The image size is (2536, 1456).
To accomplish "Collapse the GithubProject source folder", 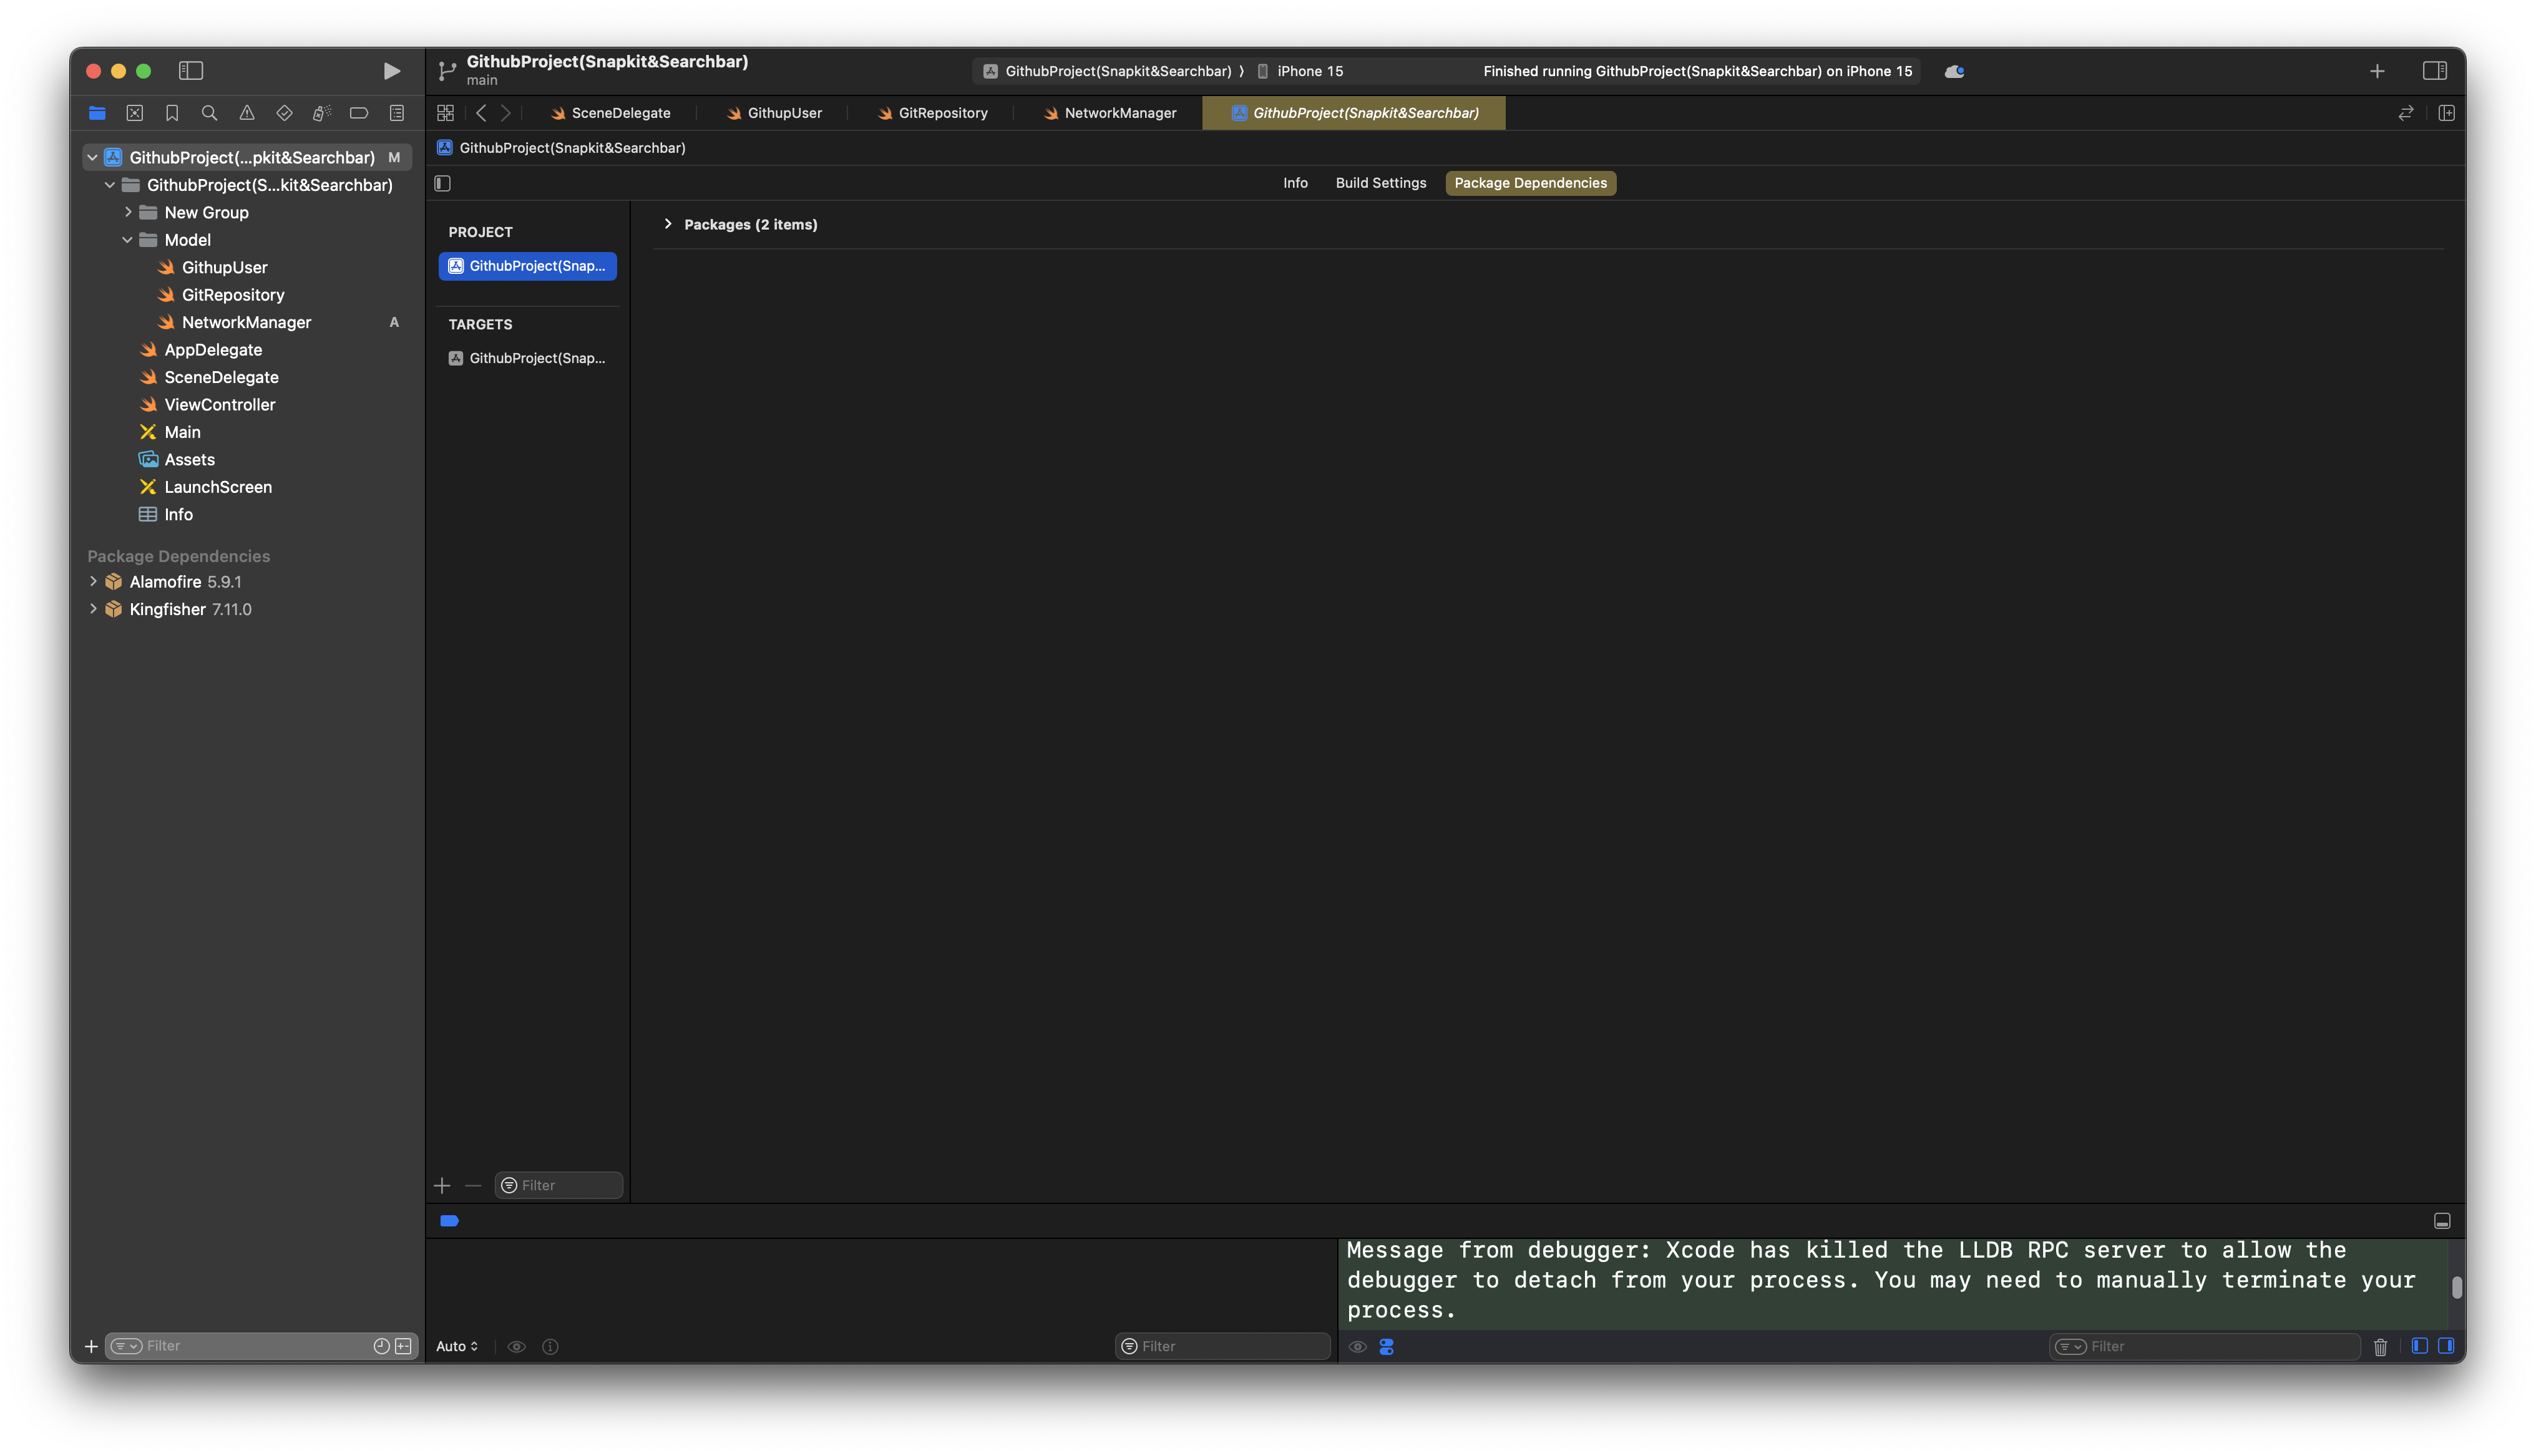I will [x=110, y=185].
